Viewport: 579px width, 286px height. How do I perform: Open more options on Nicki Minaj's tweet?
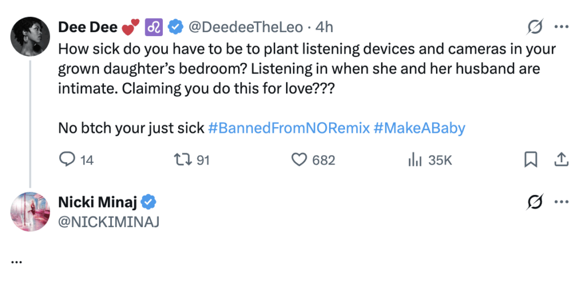[x=561, y=202]
